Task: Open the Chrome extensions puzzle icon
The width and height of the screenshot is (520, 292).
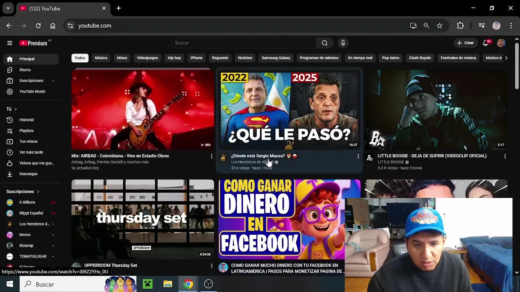Action: coord(460,26)
